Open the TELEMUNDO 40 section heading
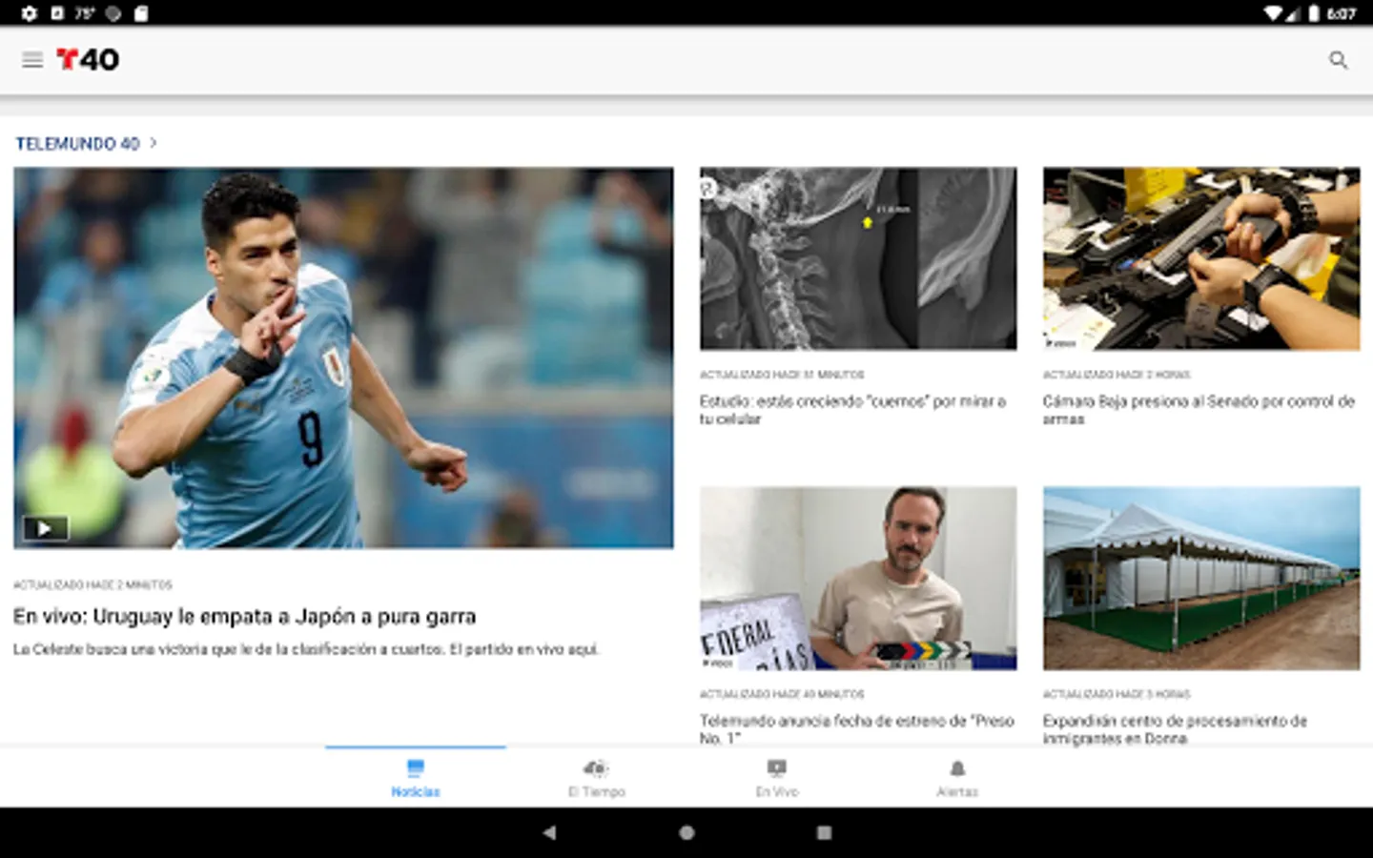The image size is (1373, 858). pos(77,143)
